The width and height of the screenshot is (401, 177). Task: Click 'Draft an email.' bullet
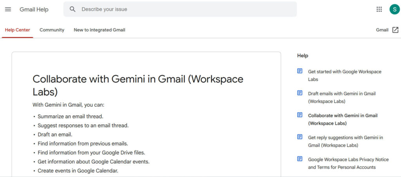tap(55, 134)
